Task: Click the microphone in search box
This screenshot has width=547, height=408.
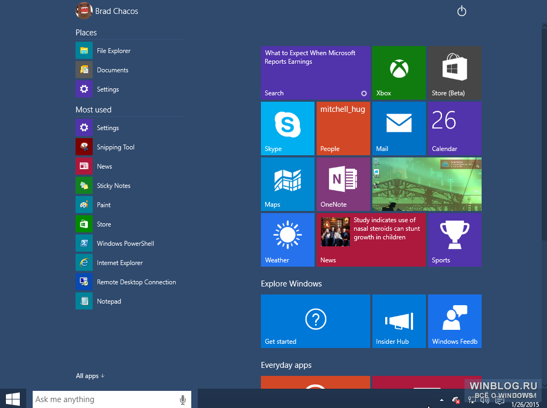Action: [183, 399]
